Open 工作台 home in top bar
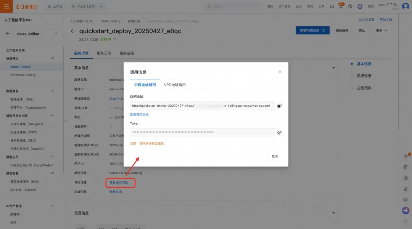This screenshot has height=229, width=412. coord(55,6)
